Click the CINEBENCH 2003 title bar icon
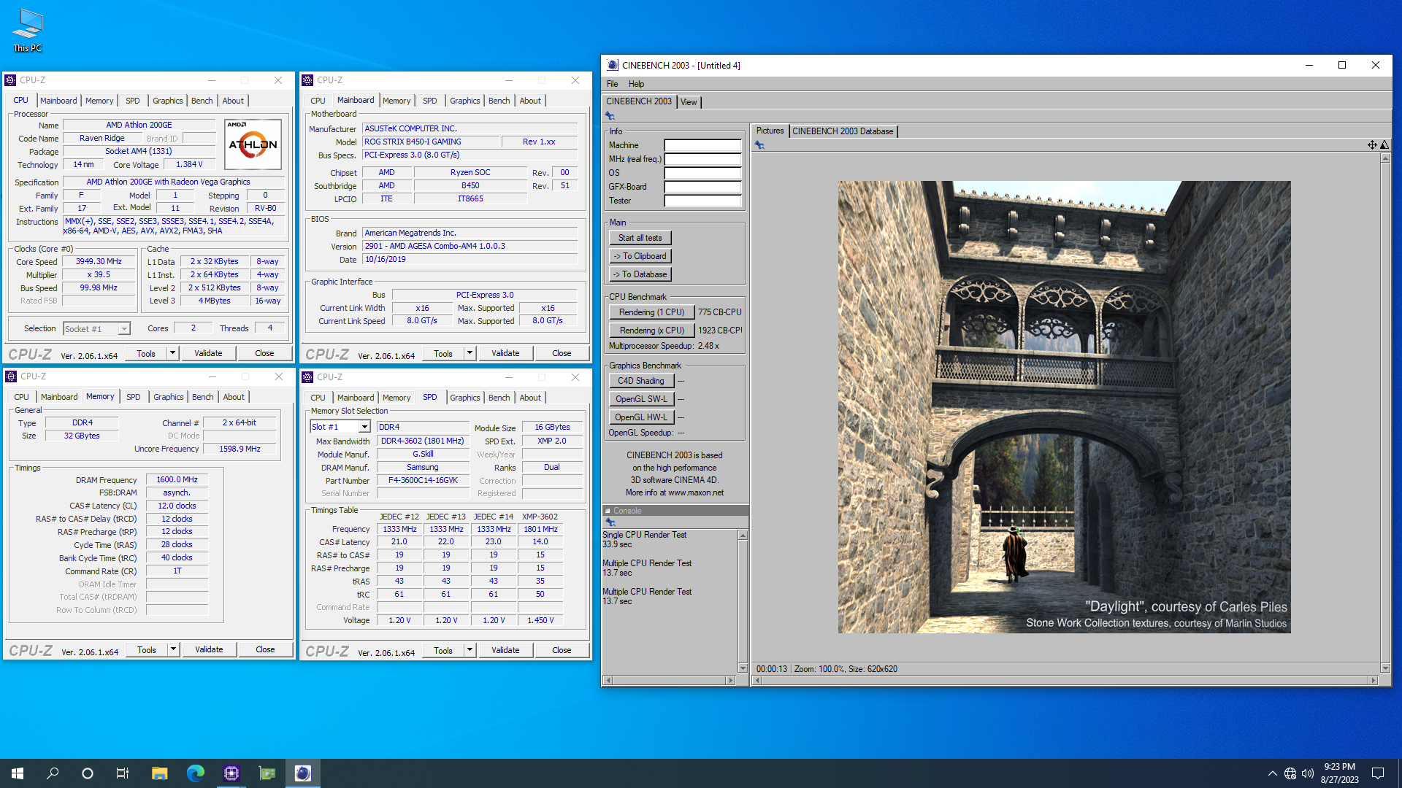1402x788 pixels. tap(613, 65)
